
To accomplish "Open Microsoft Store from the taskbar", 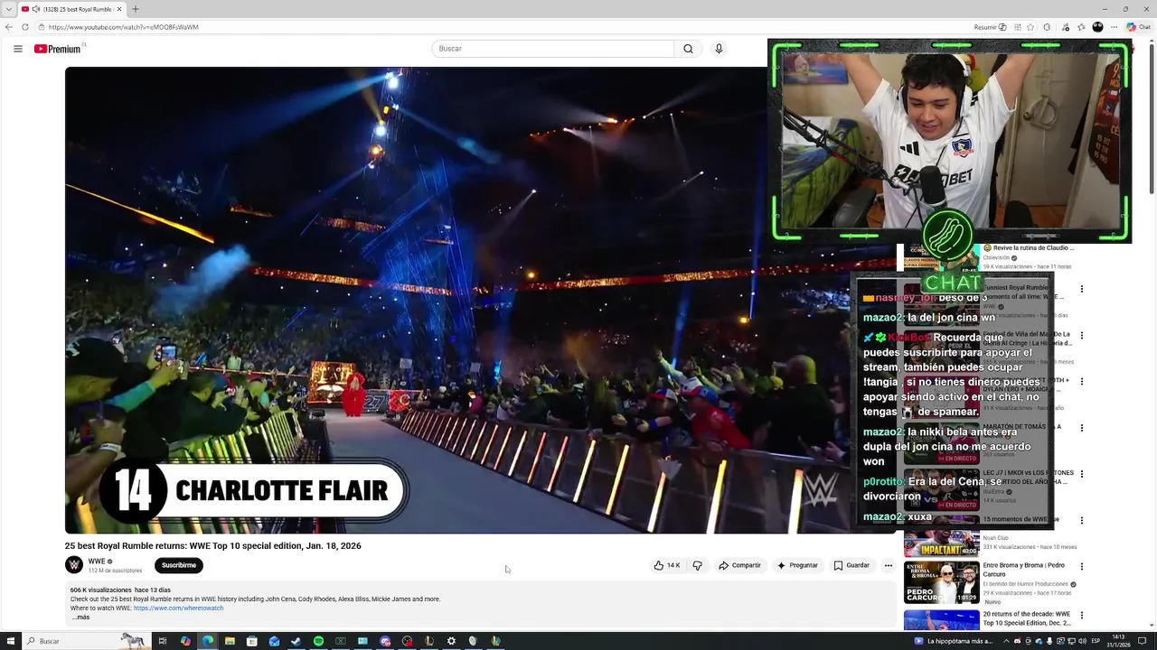I will (x=251, y=641).
